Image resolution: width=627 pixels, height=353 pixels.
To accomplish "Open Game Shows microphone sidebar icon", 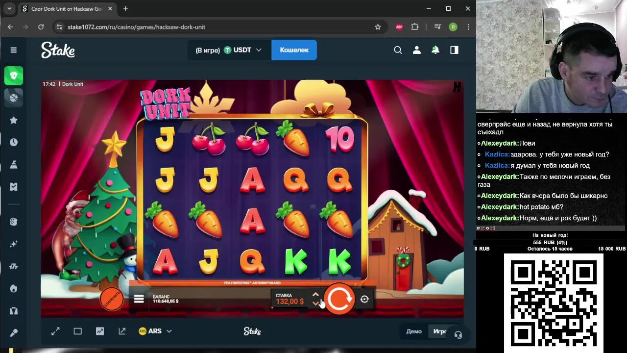I will [14, 333].
